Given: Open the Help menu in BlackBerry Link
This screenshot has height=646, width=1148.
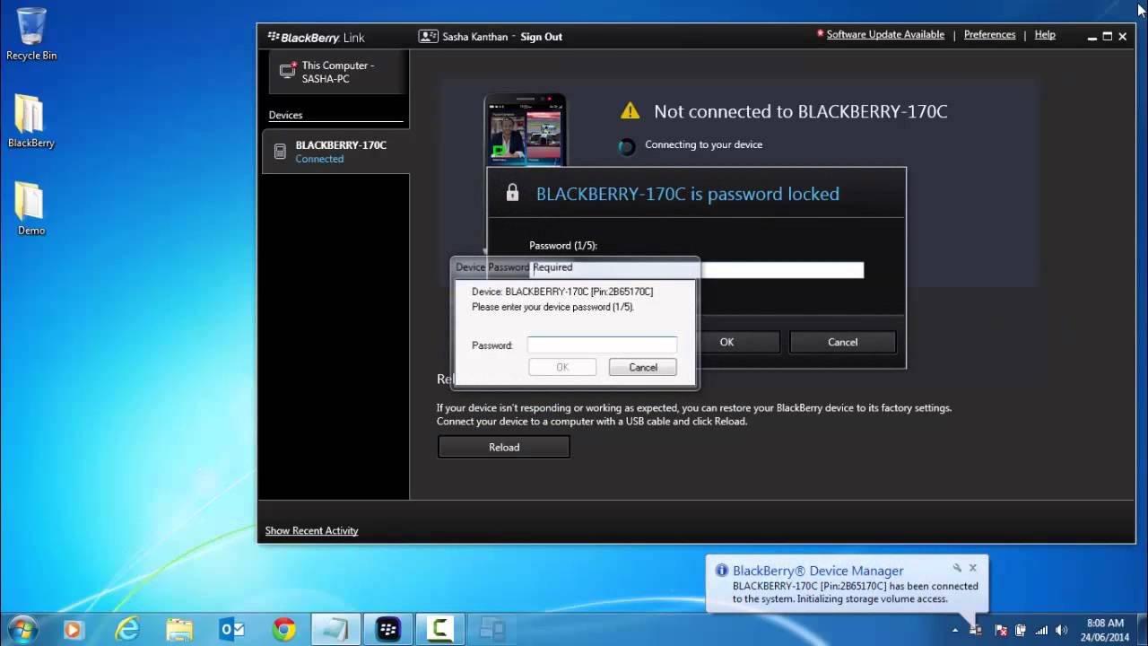Looking at the screenshot, I should tap(1045, 35).
